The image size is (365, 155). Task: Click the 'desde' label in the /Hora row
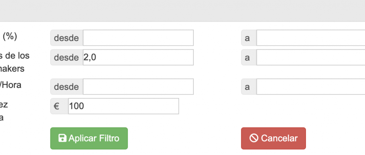pos(66,87)
